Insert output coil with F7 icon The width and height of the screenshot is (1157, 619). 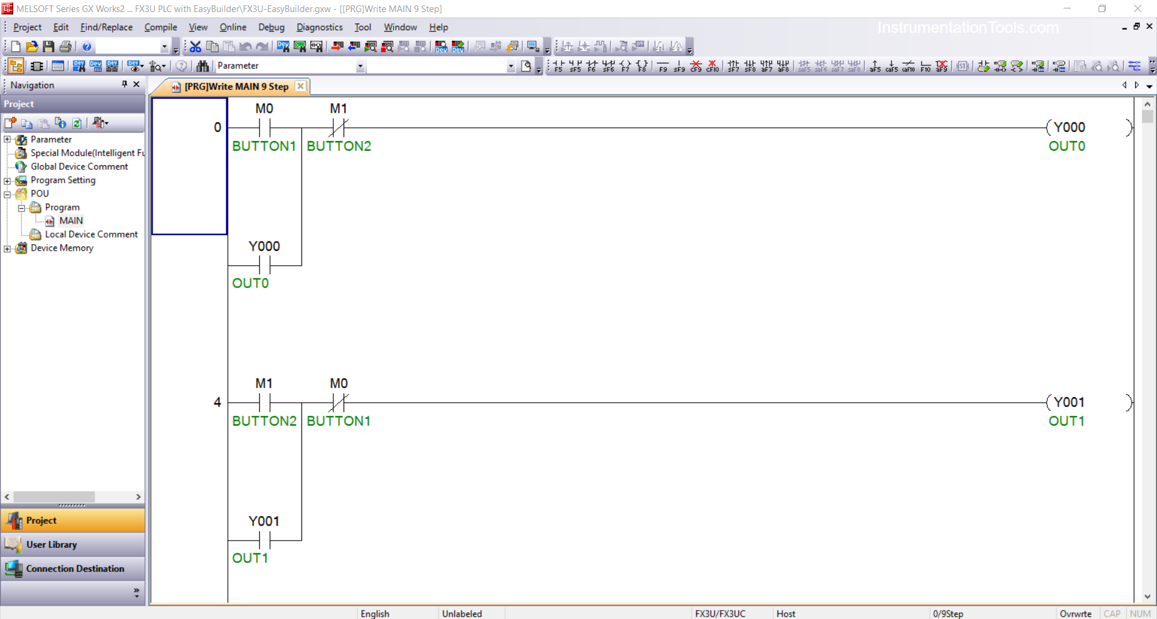pos(626,66)
